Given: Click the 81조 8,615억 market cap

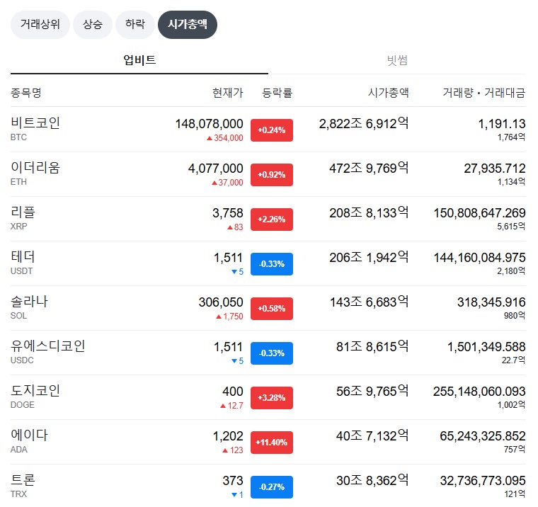Looking at the screenshot, I should click(x=372, y=347).
